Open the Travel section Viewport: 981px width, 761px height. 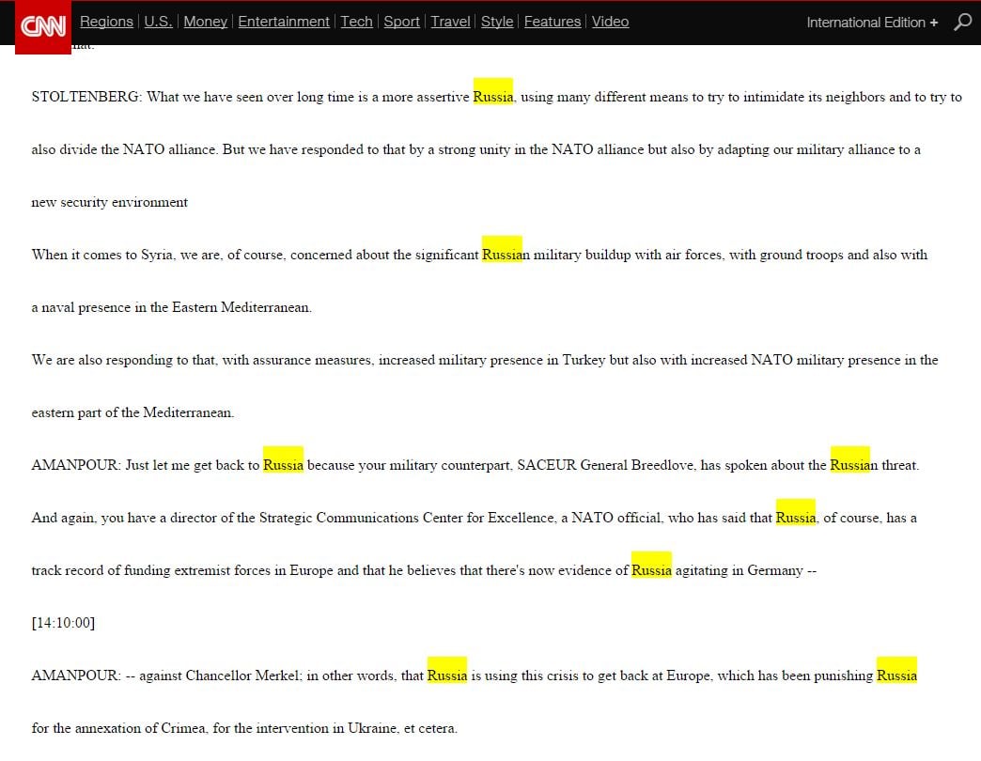pyautogui.click(x=450, y=22)
